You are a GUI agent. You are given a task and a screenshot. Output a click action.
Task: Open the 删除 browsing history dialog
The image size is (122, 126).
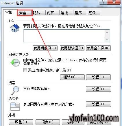72,77
